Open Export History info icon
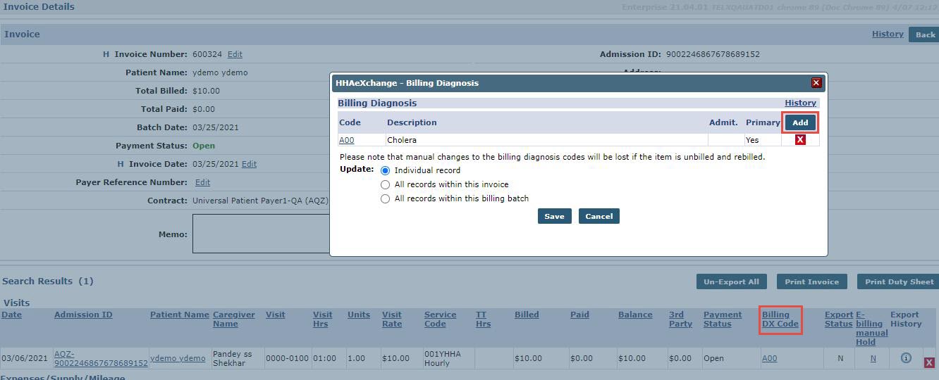The height and width of the screenshot is (380, 939). point(906,358)
